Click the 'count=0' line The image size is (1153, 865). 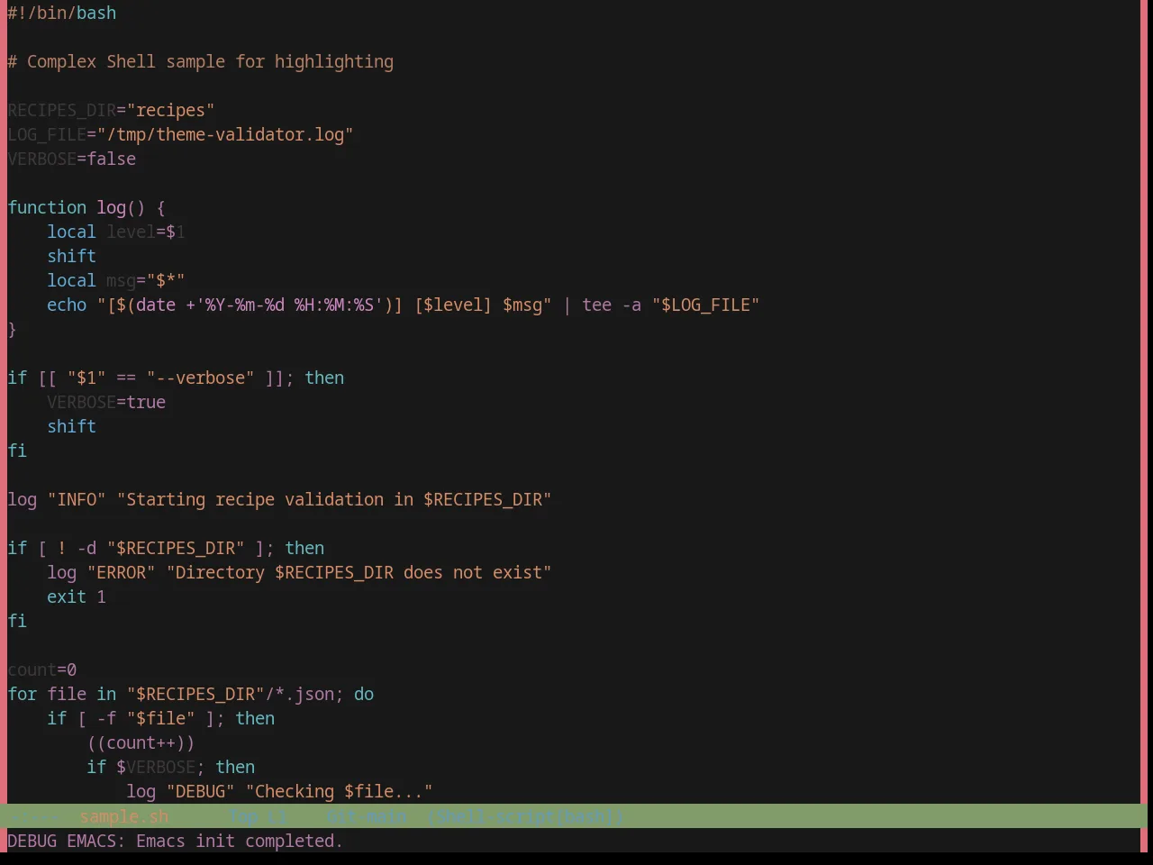(41, 669)
